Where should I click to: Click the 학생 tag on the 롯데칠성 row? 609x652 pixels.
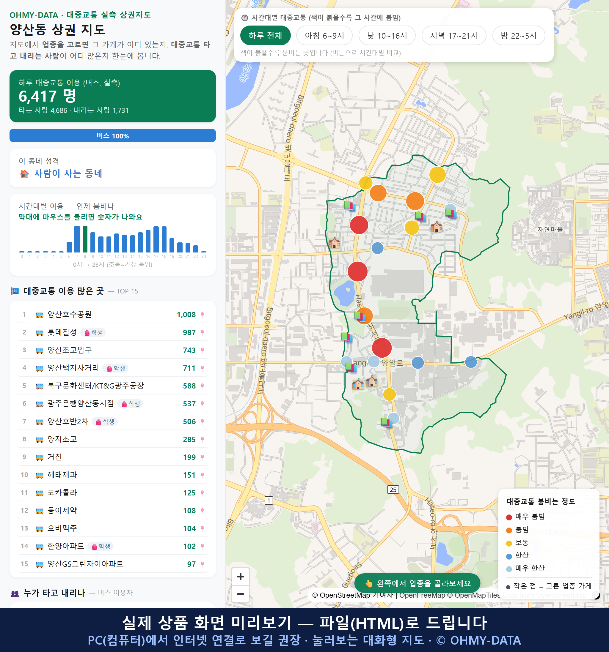pyautogui.click(x=93, y=333)
